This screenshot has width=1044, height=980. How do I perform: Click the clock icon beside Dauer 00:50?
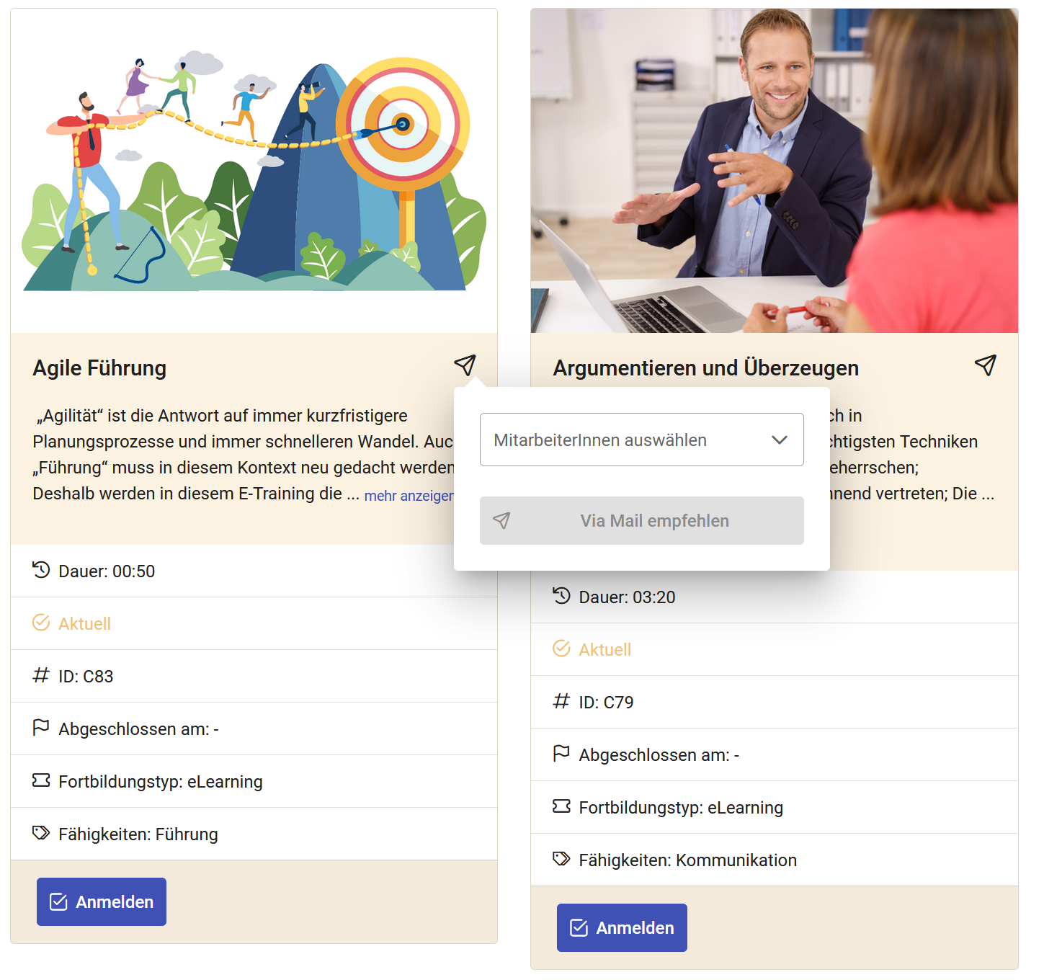tap(41, 570)
